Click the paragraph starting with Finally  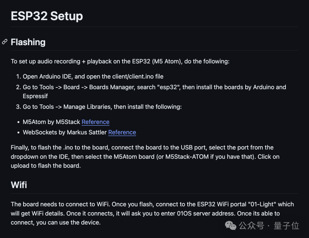[142, 156]
